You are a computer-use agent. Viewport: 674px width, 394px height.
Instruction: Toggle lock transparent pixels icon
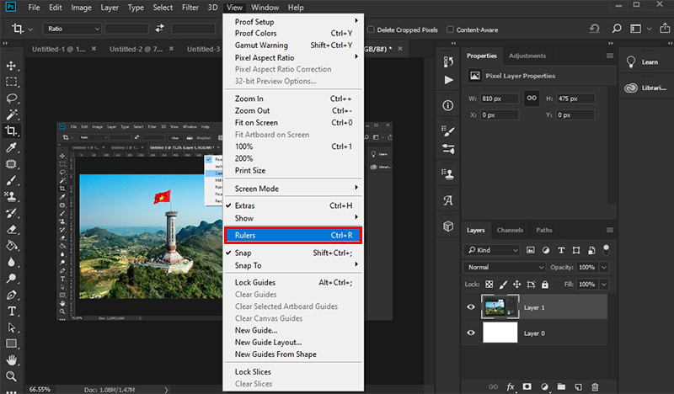point(489,285)
